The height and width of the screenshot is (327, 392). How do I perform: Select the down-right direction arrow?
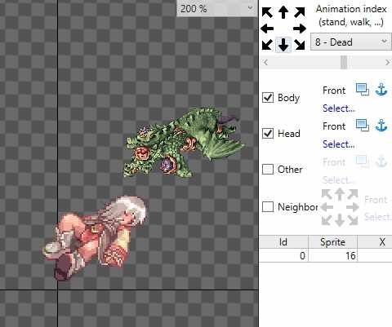tap(300, 45)
